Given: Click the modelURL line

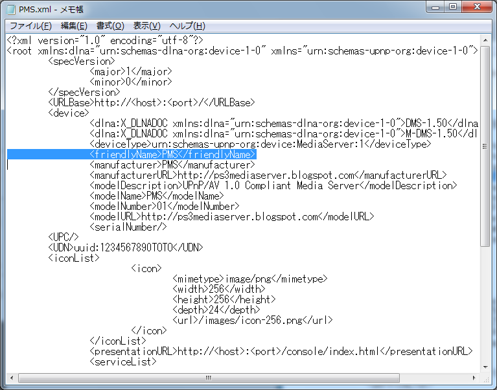Looking at the screenshot, I should [232, 216].
